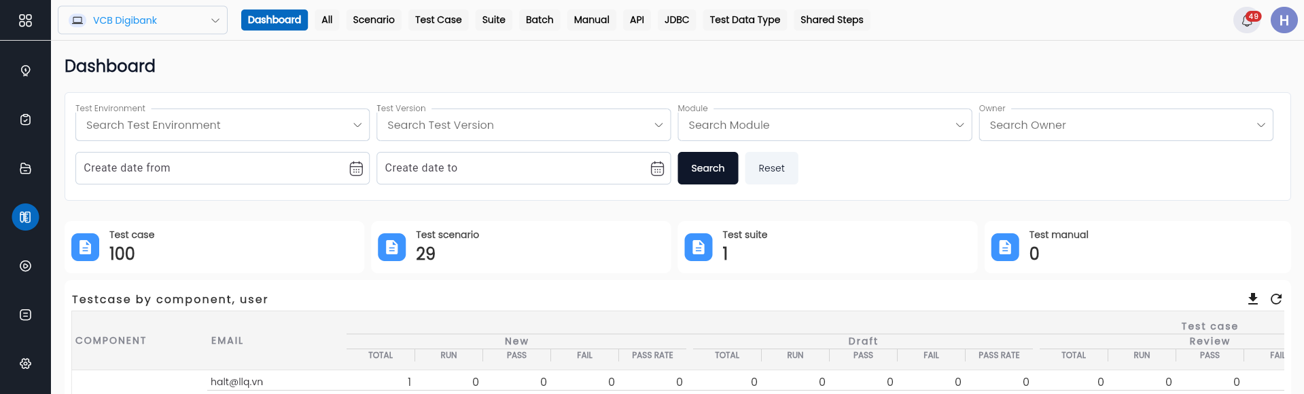This screenshot has width=1304, height=394.
Task: Open the user avatar H menu
Action: [1284, 20]
